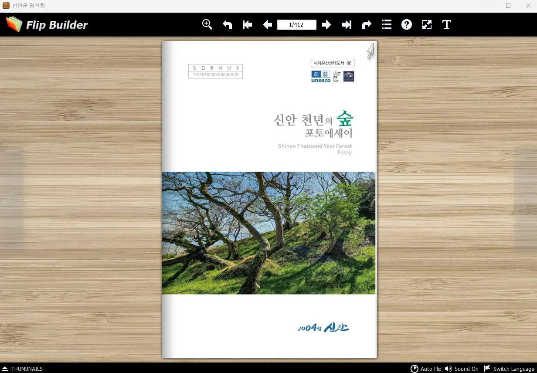
Task: Go to the previous page
Action: (267, 25)
